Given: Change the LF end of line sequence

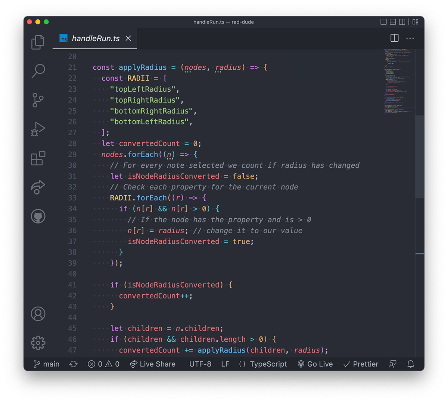Looking at the screenshot, I should (225, 364).
